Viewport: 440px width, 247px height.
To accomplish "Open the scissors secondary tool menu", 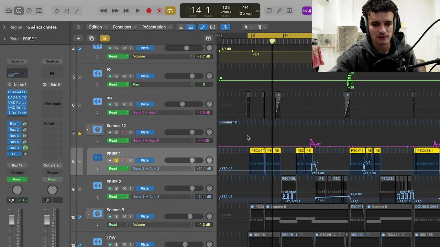I will 262,27.
